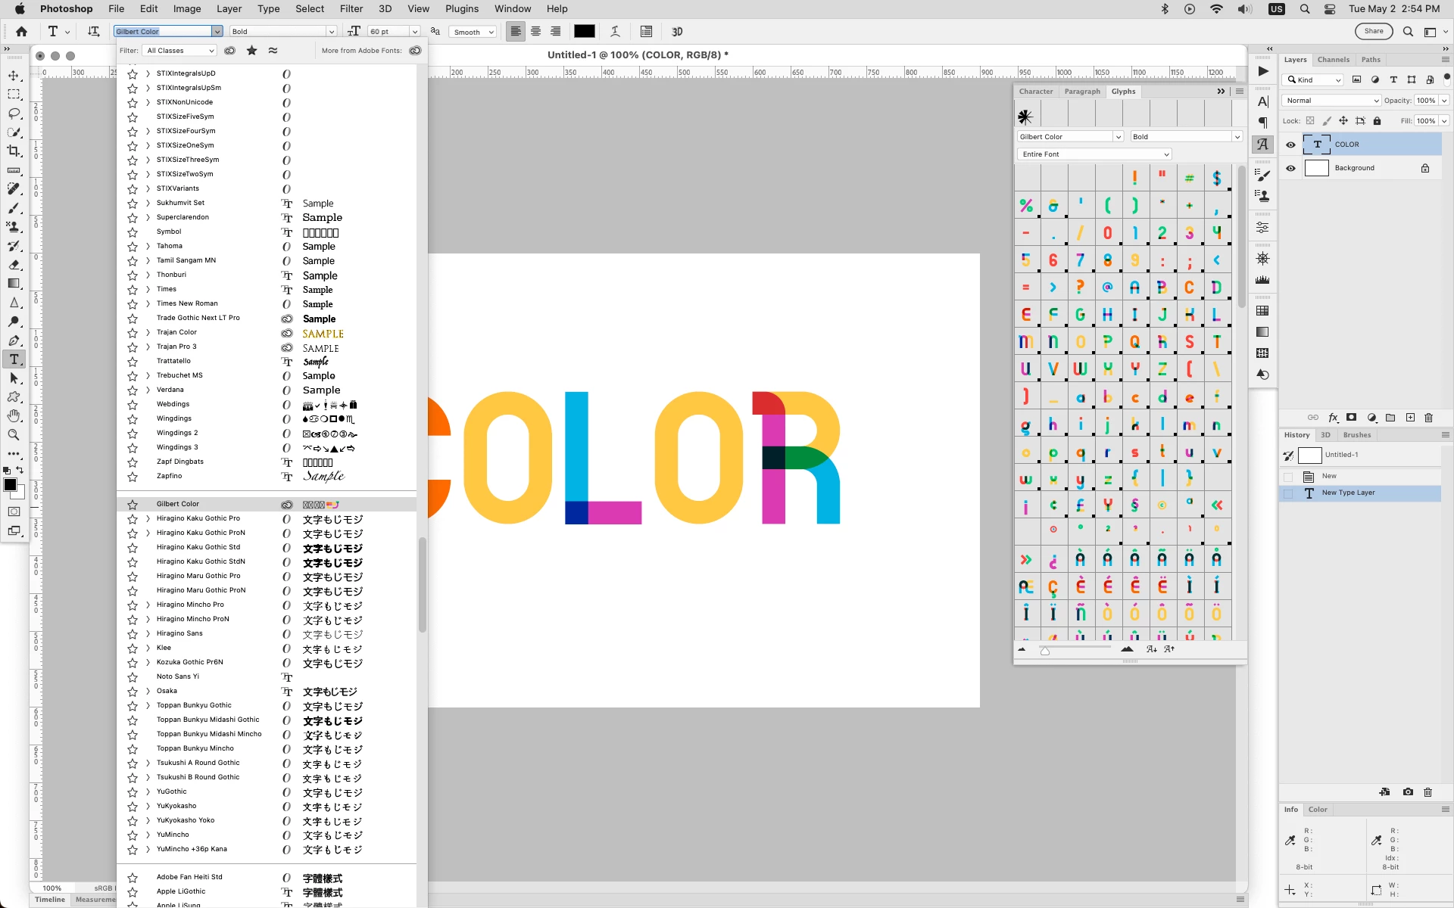Click Delete layer trash icon
1454x908 pixels.
click(x=1428, y=418)
